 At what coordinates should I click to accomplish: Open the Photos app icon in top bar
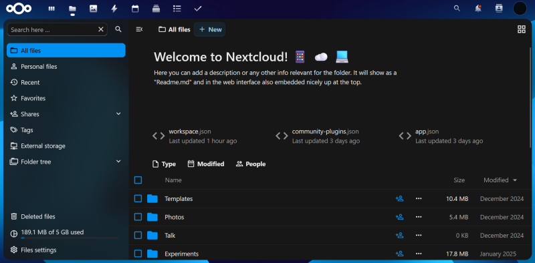coord(93,9)
